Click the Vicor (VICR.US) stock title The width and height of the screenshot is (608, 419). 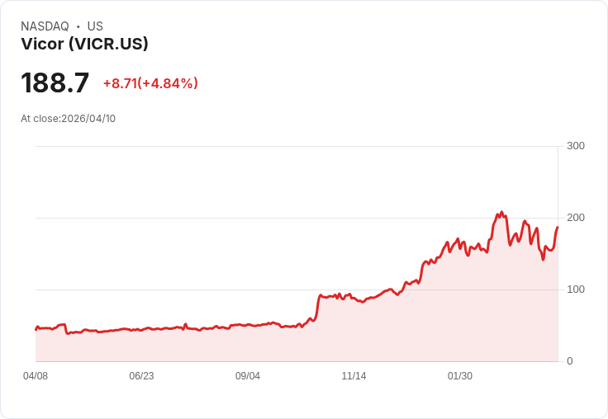coord(84,44)
